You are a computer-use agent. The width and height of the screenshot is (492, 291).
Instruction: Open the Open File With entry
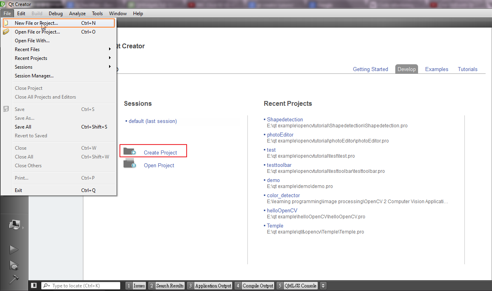pyautogui.click(x=59, y=41)
